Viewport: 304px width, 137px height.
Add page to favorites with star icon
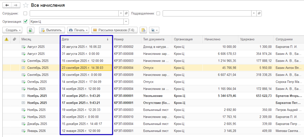coord(26,5)
